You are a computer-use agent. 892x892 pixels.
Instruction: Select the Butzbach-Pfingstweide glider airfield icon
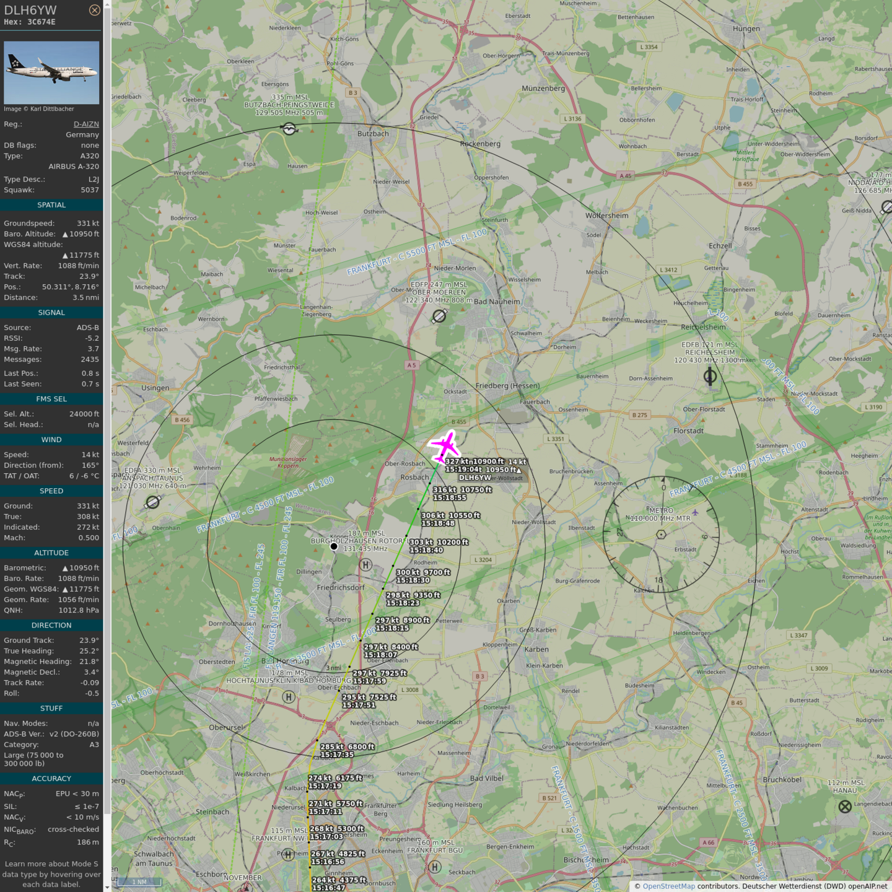tap(289, 129)
